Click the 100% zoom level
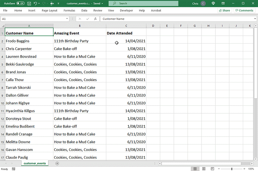The image size is (258, 171). point(251,169)
